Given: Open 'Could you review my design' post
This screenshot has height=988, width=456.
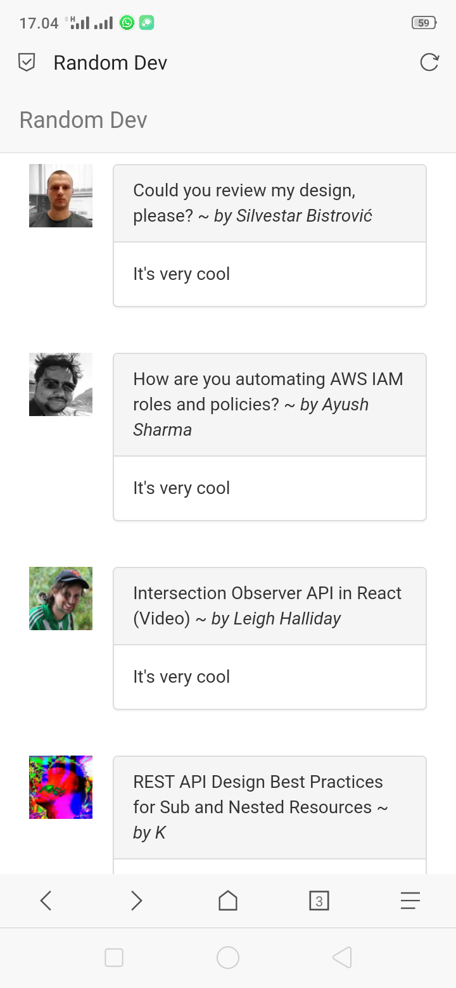Looking at the screenshot, I should pos(244,203).
